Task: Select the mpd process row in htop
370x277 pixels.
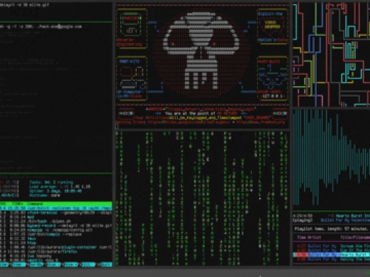Action: pyautogui.click(x=56, y=217)
